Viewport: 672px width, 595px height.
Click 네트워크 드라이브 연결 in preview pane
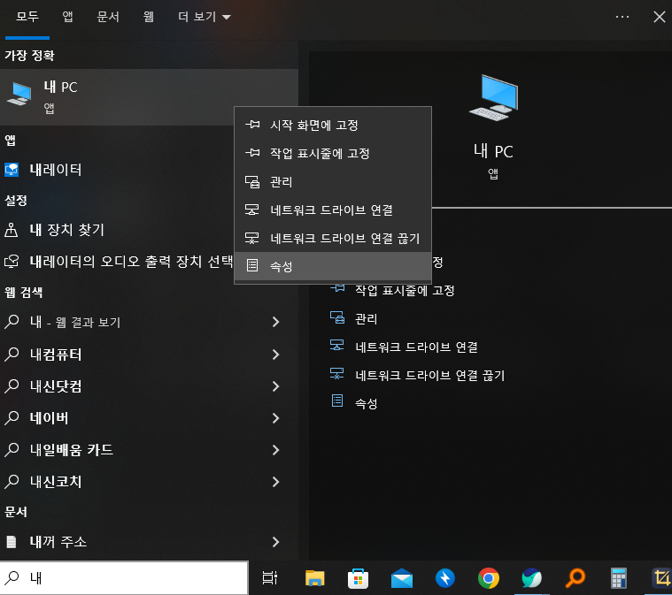[416, 347]
